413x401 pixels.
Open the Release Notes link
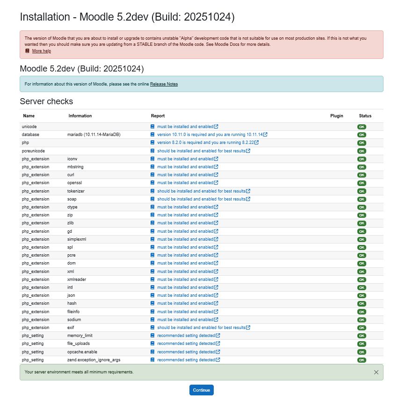pyautogui.click(x=164, y=84)
